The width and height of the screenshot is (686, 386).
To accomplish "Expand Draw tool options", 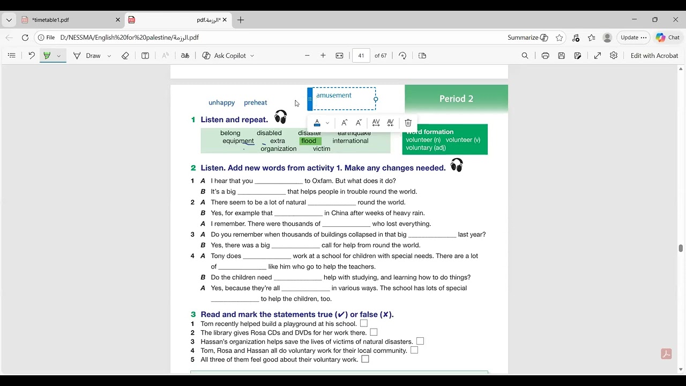I will tap(109, 56).
